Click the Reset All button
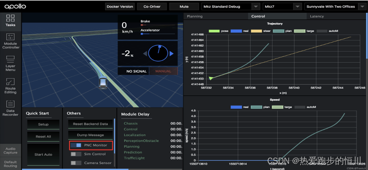Image resolution: width=368 pixels, height=170 pixels. (43, 137)
